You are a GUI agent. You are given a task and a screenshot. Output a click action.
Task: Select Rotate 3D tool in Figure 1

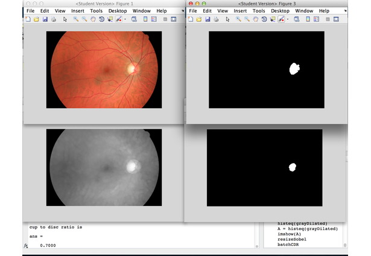[x=101, y=19]
